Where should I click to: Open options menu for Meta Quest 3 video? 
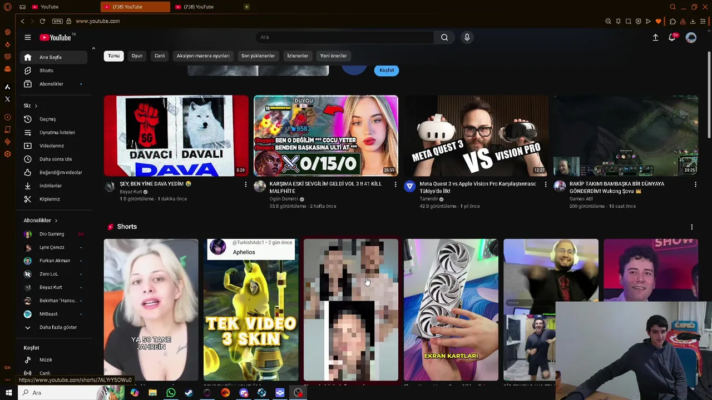coord(545,184)
